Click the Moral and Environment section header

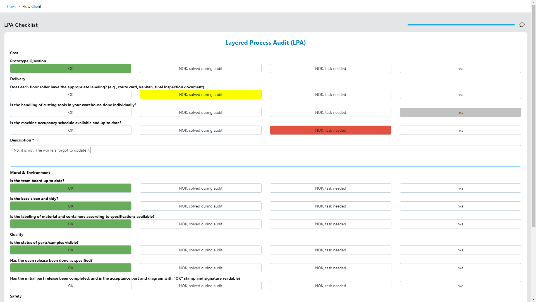click(x=30, y=172)
